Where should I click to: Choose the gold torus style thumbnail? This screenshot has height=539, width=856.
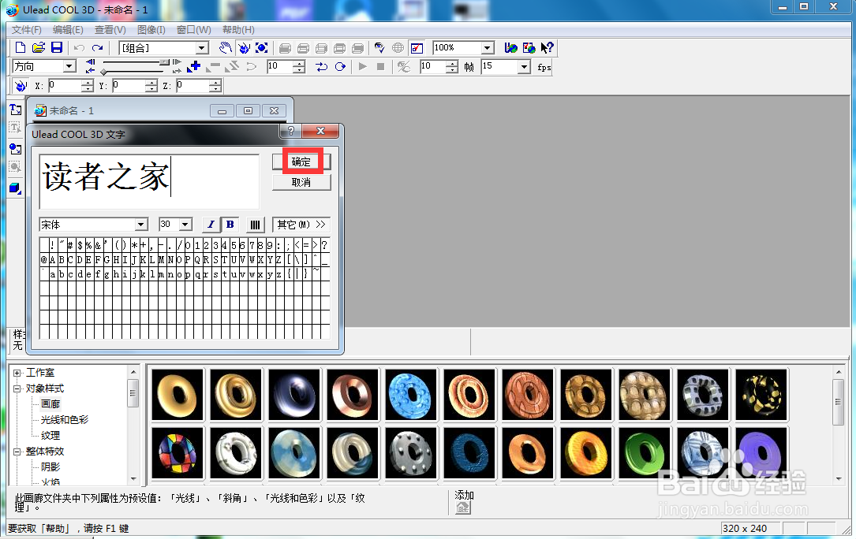[178, 395]
